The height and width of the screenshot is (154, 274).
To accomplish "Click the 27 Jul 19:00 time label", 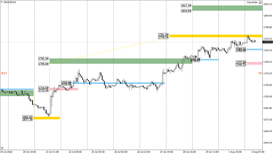I will [x=166, y=152].
